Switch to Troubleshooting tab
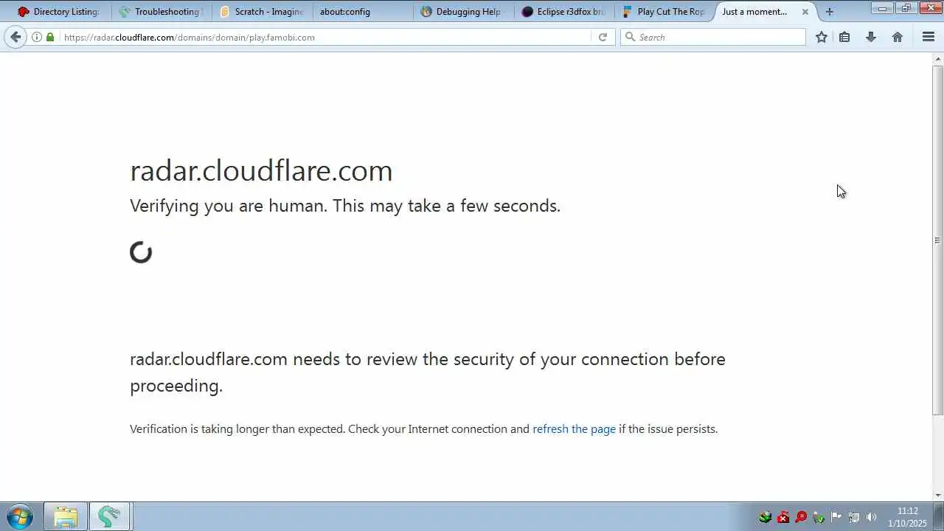Image resolution: width=944 pixels, height=531 pixels. pos(161,12)
